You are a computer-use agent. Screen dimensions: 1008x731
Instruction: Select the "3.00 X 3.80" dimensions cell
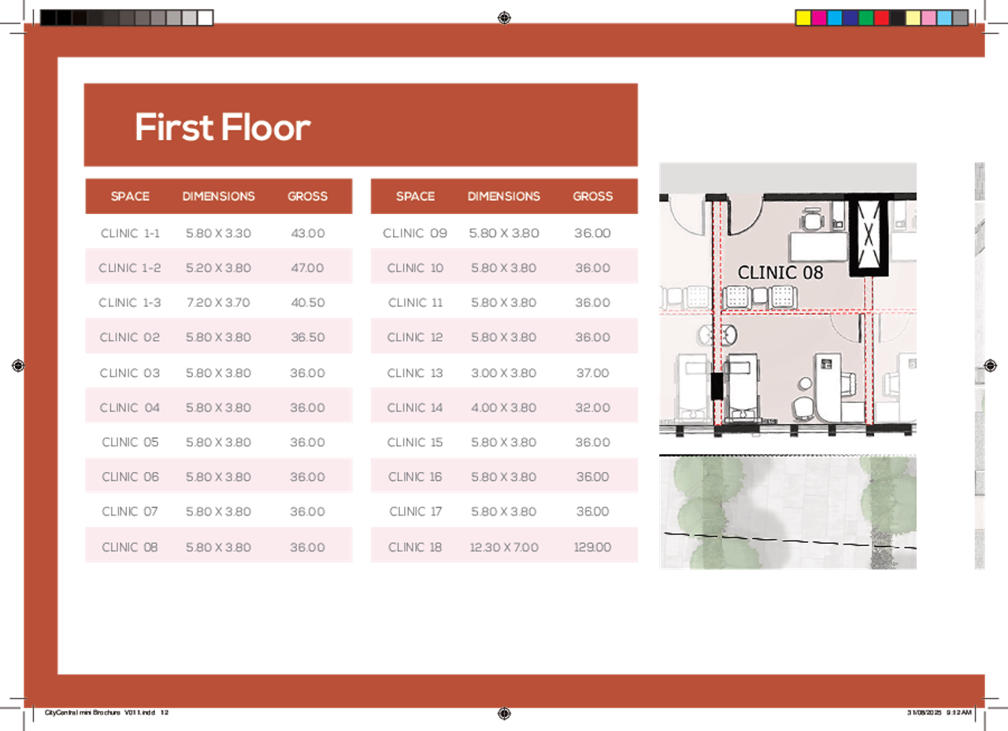[504, 373]
